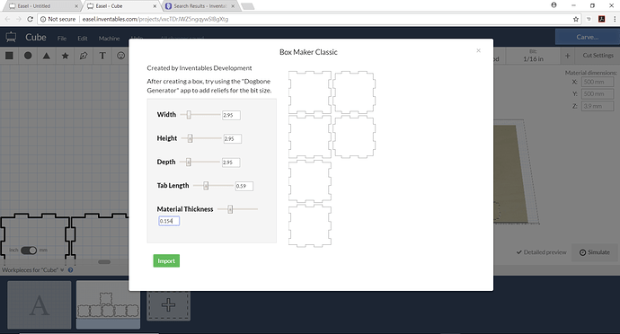
Task: Click the Height value field
Action: pyautogui.click(x=233, y=139)
